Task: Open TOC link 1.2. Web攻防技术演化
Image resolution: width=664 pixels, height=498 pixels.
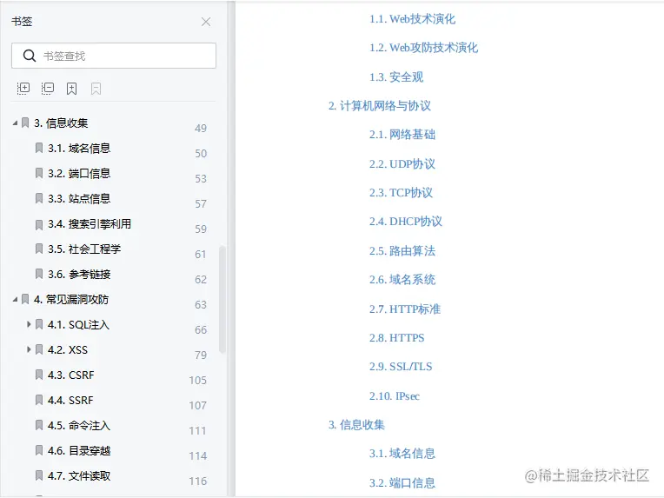Action: click(423, 48)
